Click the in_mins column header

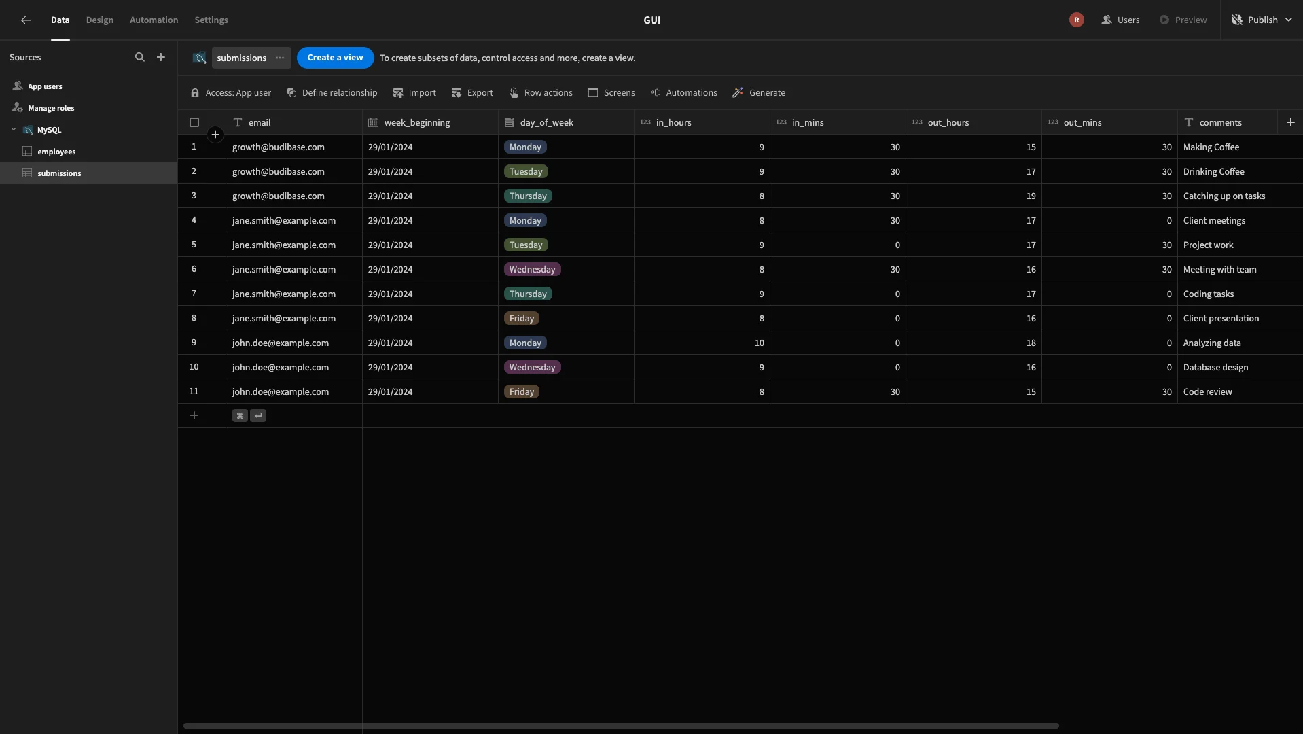pos(838,122)
